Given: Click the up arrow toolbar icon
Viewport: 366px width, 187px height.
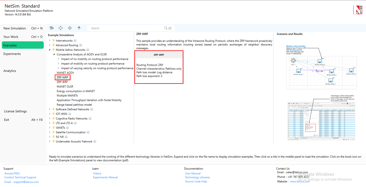Looking at the screenshot, I should tap(79, 28).
